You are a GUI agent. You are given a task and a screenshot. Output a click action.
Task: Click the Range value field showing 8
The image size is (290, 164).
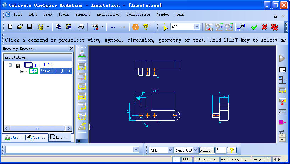point(221,150)
